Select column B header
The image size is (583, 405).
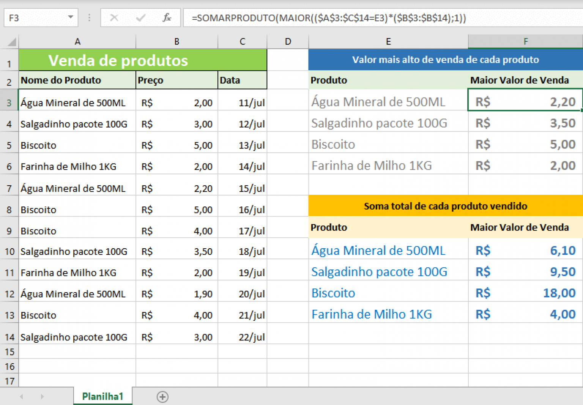click(177, 41)
